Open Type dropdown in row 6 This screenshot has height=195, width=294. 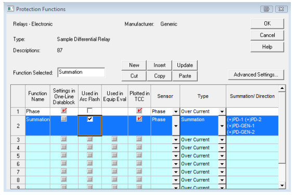pyautogui.click(x=222, y=164)
